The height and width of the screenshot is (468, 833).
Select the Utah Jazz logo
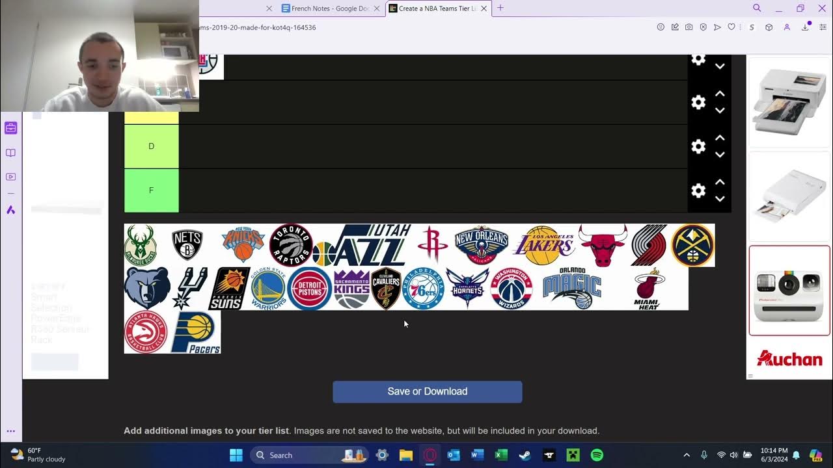[x=362, y=245]
